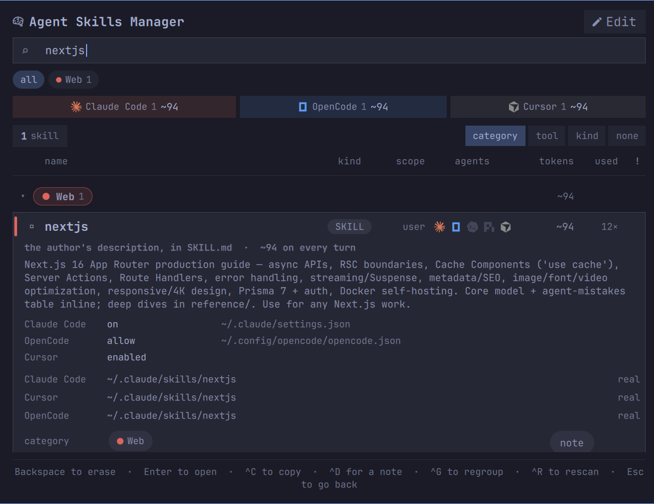Click the '~94' tokens value in the Web group header
Screen dimensions: 654x504
(x=566, y=196)
